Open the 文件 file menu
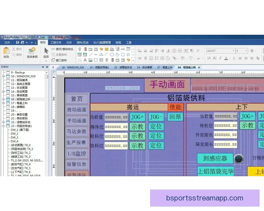Screen dimensions: 264x211 [7, 43]
